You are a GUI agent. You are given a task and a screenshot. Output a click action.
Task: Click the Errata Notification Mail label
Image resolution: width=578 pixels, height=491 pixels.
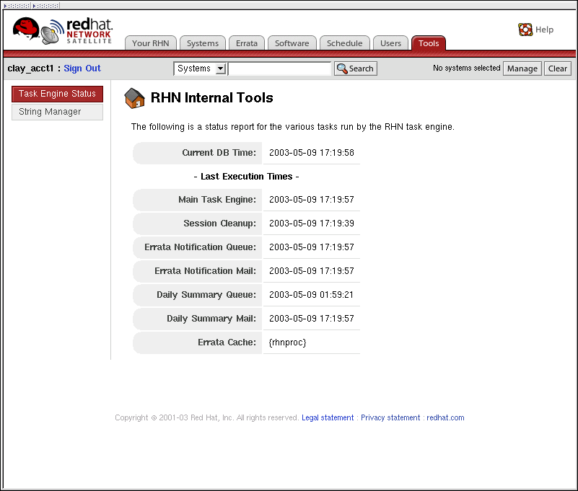[x=206, y=271]
